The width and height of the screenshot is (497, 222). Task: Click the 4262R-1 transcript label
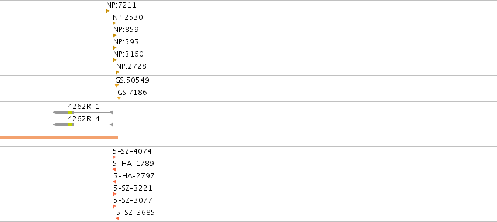[84, 107]
